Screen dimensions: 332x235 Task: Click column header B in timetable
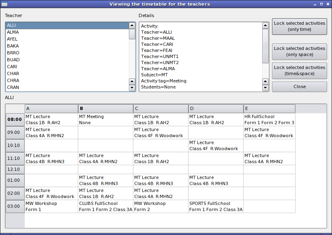(x=105, y=109)
